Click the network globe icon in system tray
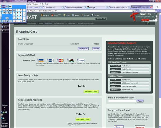Viewport: 161px width, 128px height. coord(2,118)
